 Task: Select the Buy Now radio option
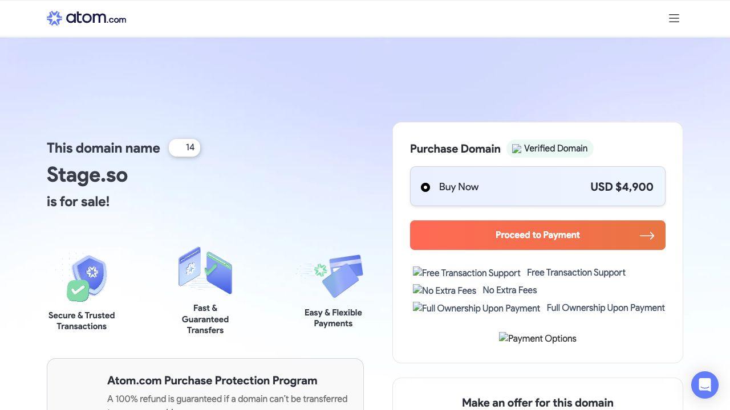point(425,187)
